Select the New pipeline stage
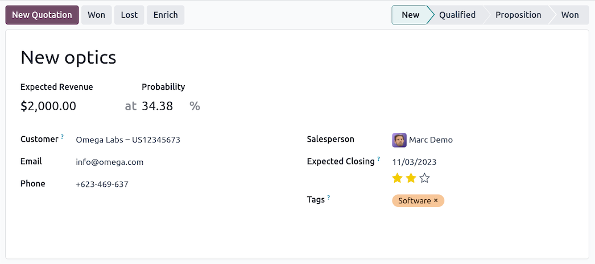Screen dimensions: 595x264 coord(410,15)
